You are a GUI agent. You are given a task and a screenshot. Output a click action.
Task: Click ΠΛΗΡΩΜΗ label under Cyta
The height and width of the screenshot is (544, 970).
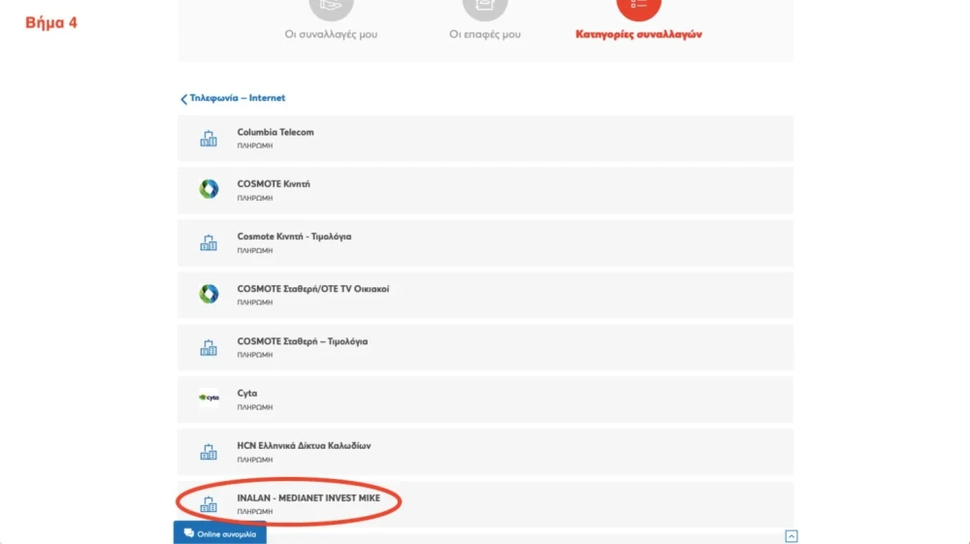(255, 407)
